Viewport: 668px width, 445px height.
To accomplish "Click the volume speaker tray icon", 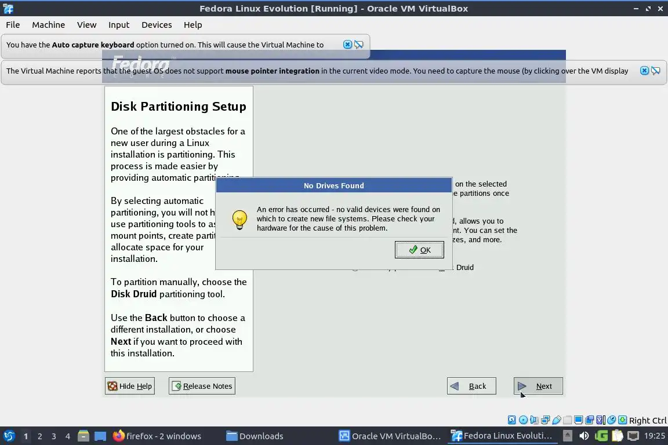I will pos(584,436).
